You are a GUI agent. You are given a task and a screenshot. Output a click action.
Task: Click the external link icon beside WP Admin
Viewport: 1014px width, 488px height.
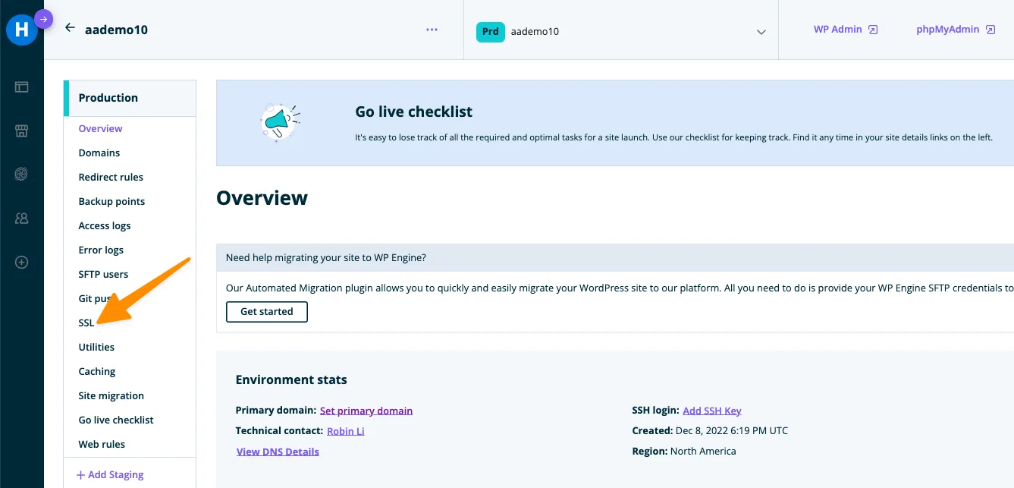pos(873,30)
